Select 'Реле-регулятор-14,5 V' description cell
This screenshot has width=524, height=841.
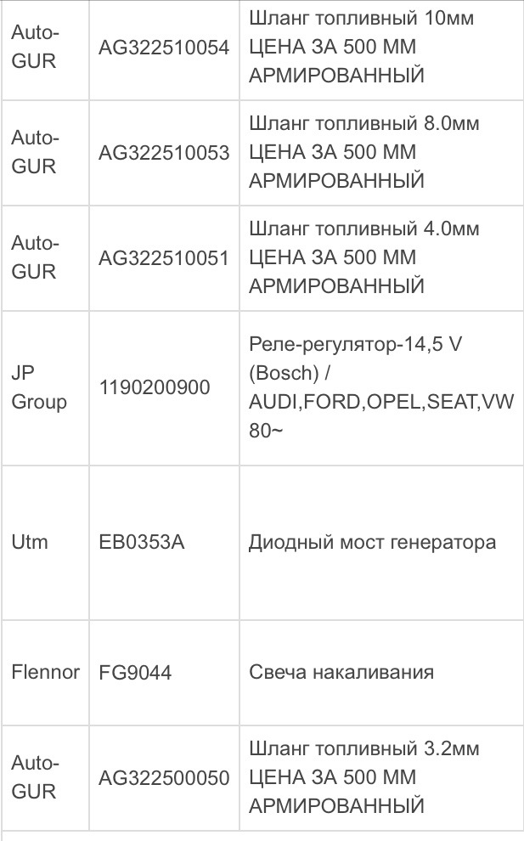381,387
